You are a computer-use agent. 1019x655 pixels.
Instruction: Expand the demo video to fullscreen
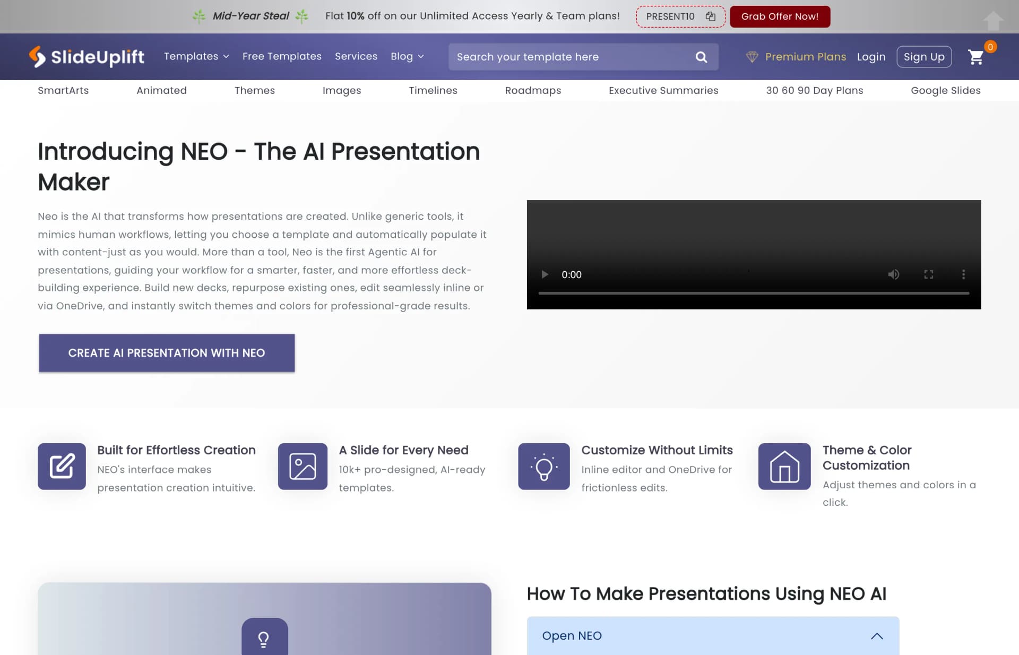coord(929,274)
